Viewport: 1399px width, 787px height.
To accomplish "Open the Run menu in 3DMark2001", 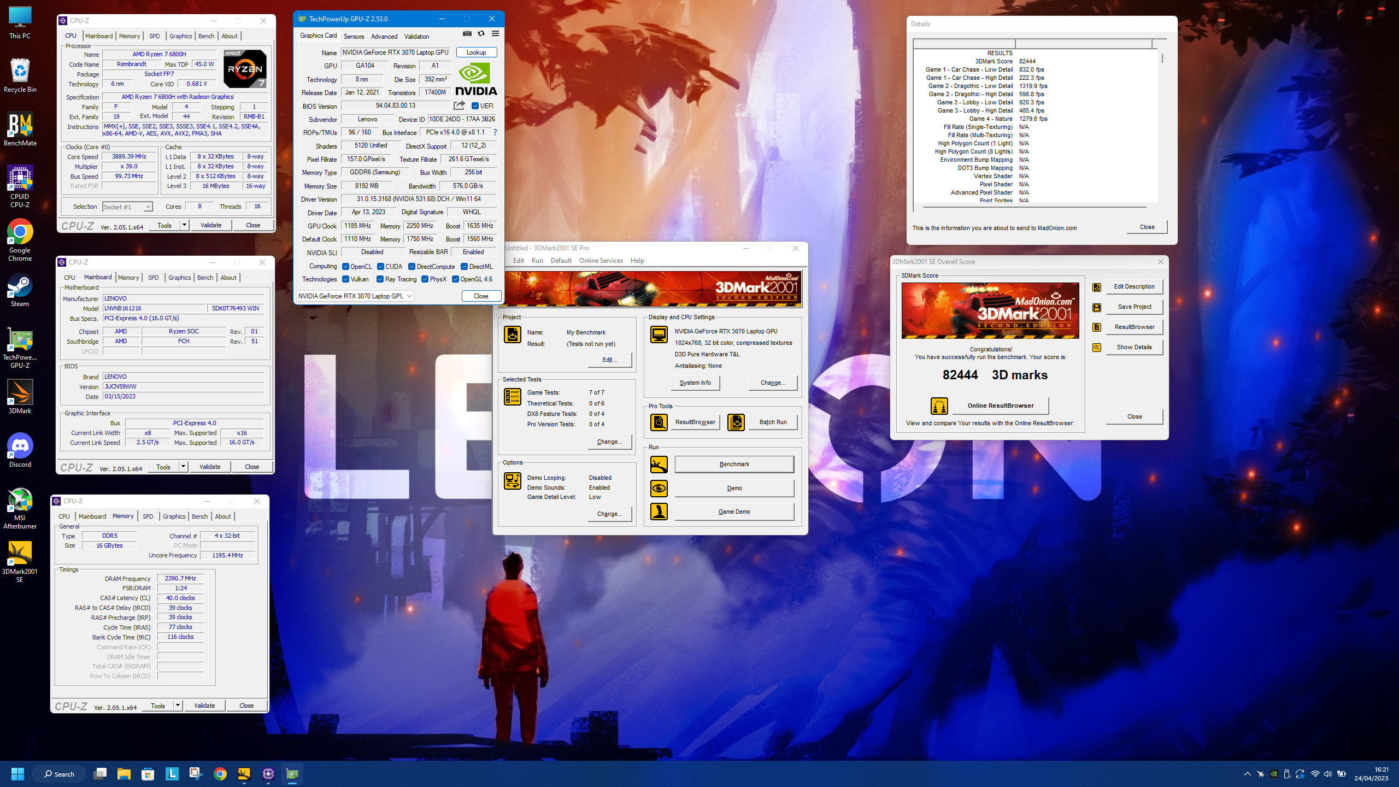I will point(537,261).
